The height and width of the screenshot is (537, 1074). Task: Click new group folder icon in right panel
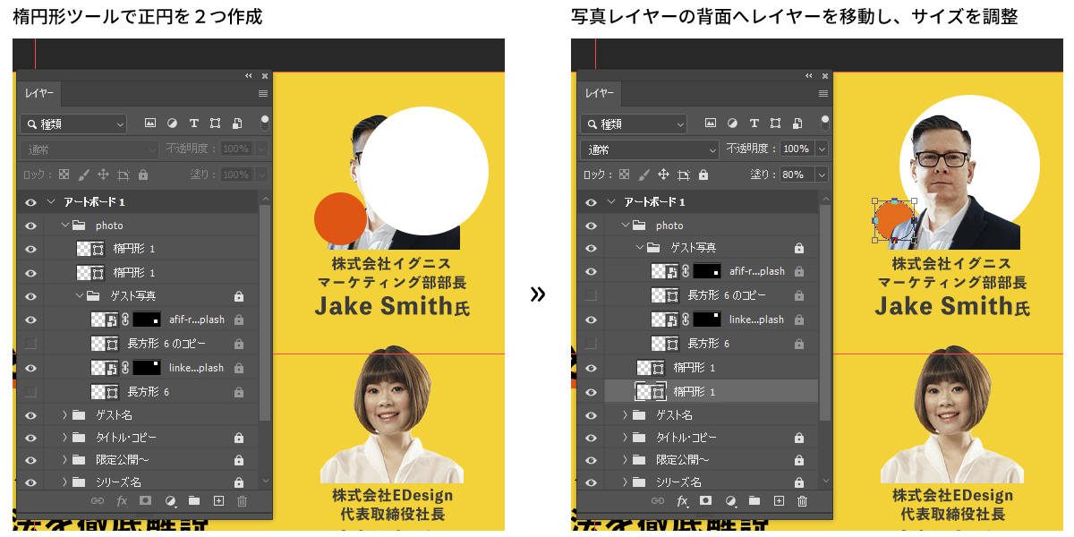coord(754,501)
